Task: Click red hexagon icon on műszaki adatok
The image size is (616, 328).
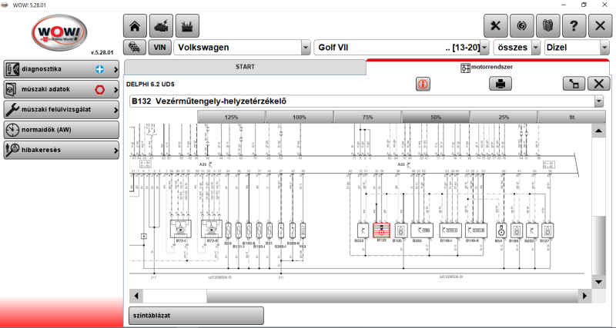Action: (100, 90)
